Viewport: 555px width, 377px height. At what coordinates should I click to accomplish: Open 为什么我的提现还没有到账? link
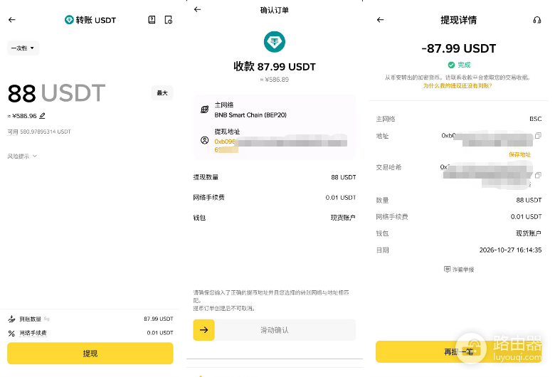click(x=458, y=85)
